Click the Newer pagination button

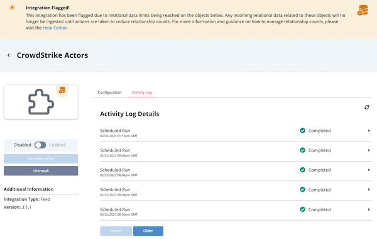pos(116,231)
